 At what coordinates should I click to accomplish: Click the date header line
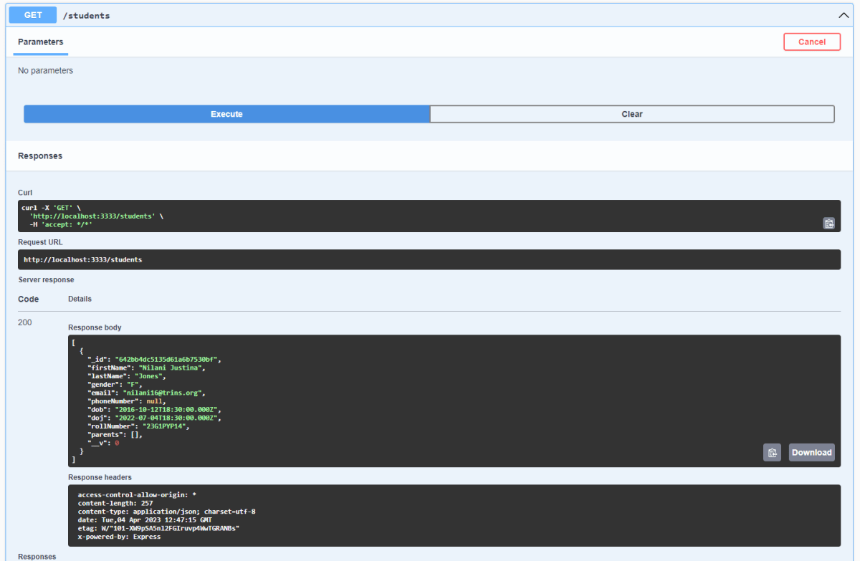145,520
